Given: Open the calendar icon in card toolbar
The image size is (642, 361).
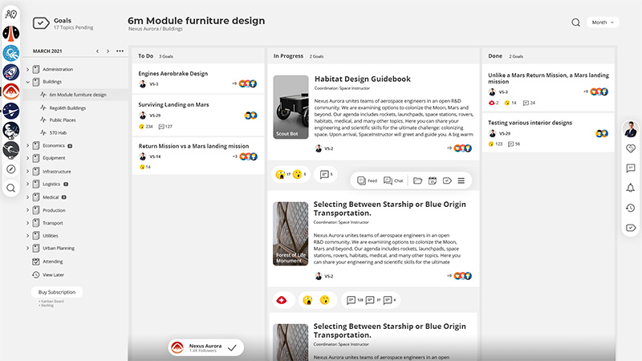Looking at the screenshot, I should [433, 180].
